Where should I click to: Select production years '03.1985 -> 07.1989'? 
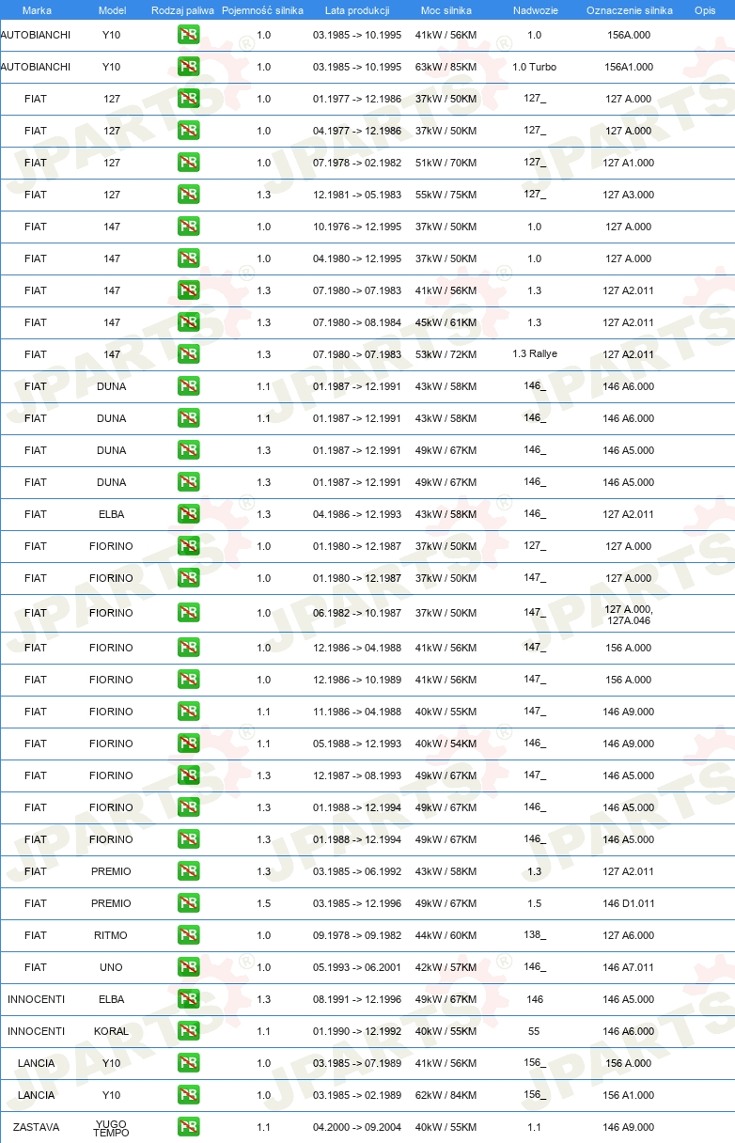click(357, 1063)
